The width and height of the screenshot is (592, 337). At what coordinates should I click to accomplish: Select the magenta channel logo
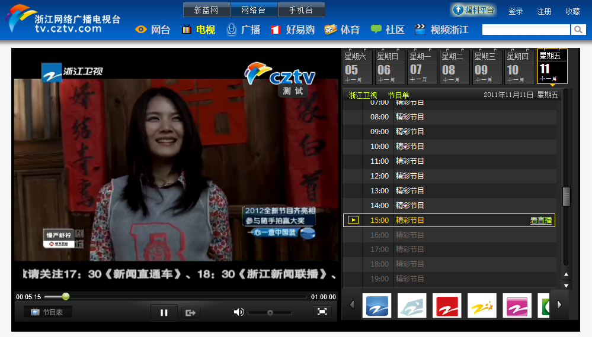click(x=517, y=306)
